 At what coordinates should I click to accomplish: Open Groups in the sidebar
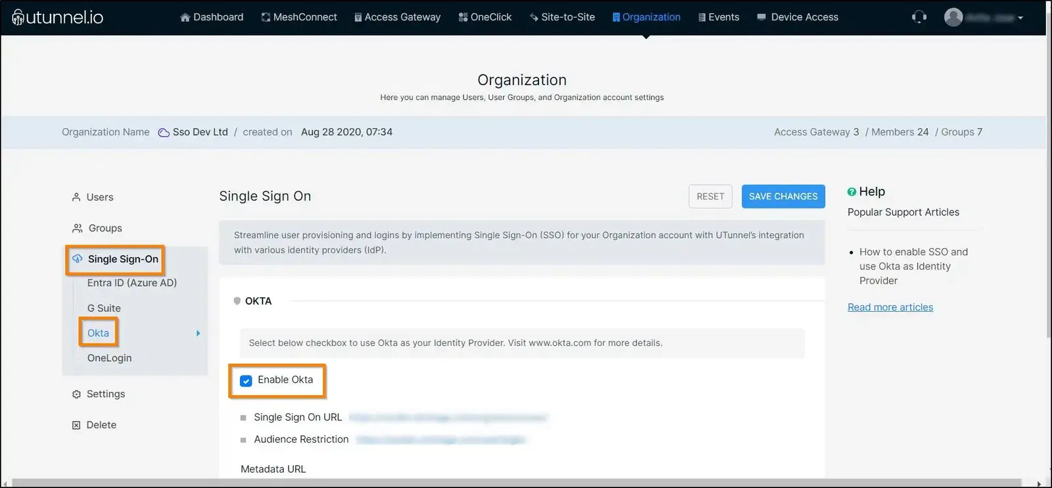[105, 228]
